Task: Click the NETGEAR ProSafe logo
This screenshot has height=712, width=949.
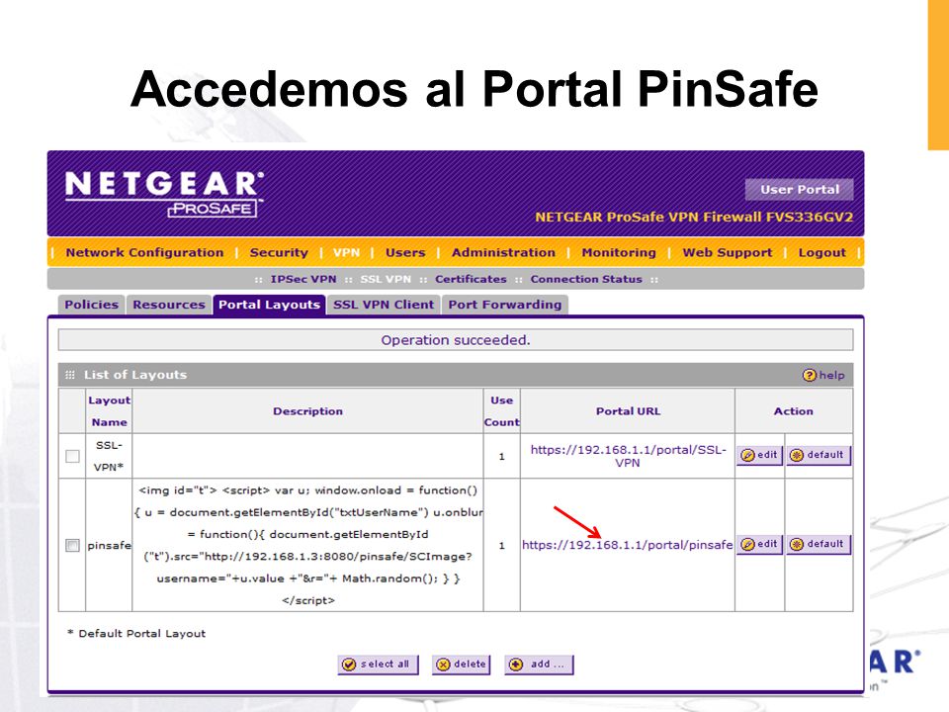Action: tap(164, 194)
